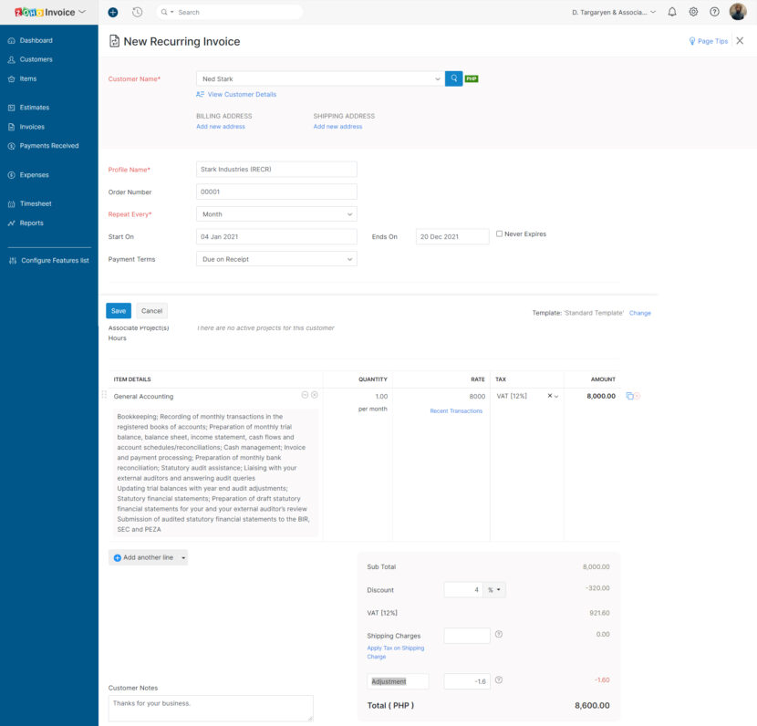The image size is (757, 726).
Task: Open the Payment Terms dropdown
Action: pyautogui.click(x=275, y=259)
